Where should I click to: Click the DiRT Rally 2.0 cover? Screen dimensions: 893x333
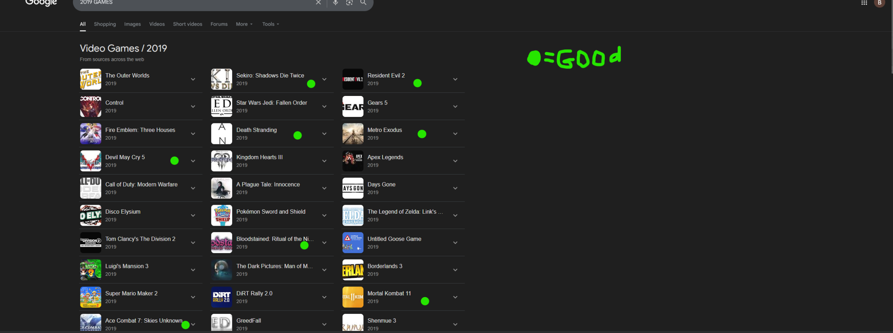point(222,297)
